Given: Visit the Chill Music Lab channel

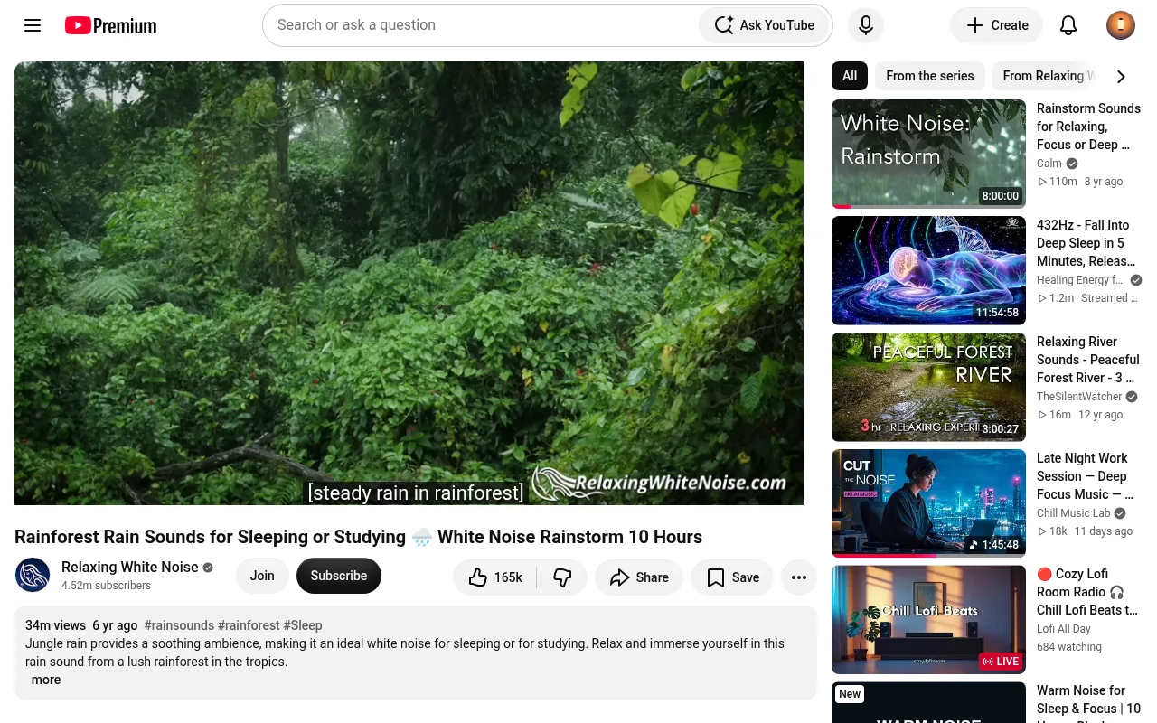Looking at the screenshot, I should pyautogui.click(x=1074, y=513).
